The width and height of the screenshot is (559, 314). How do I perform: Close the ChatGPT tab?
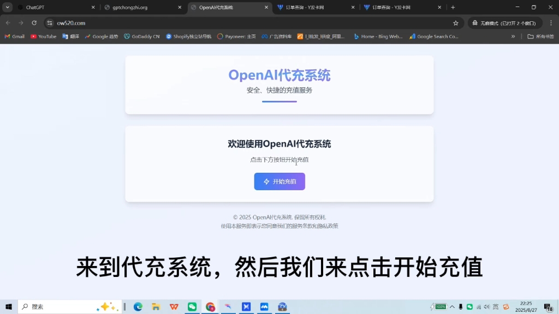[x=93, y=8]
